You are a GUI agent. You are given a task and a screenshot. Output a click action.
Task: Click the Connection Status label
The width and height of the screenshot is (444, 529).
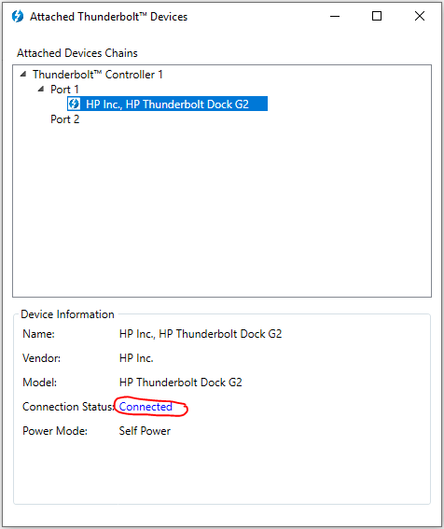click(x=68, y=407)
